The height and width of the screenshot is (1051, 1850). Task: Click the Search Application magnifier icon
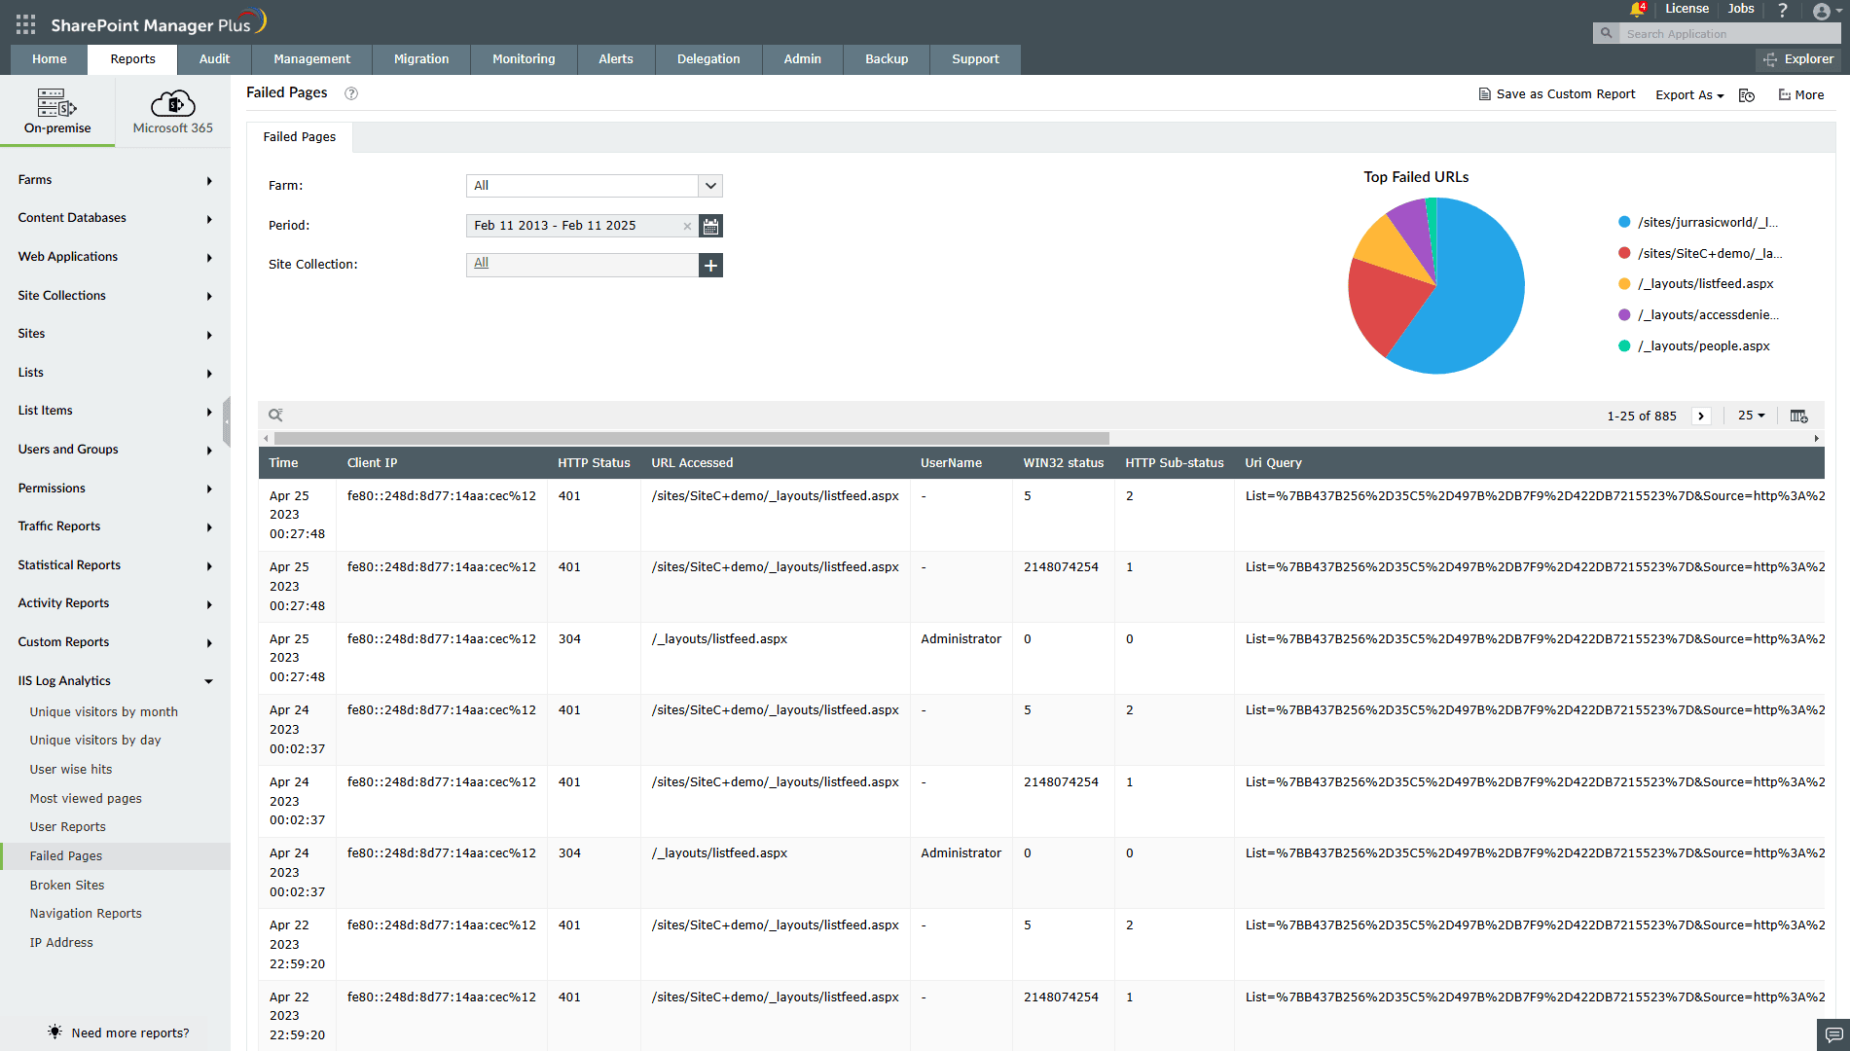click(x=1606, y=34)
